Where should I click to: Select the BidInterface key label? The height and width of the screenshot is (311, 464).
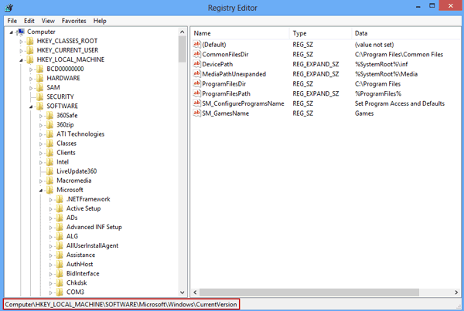83,273
